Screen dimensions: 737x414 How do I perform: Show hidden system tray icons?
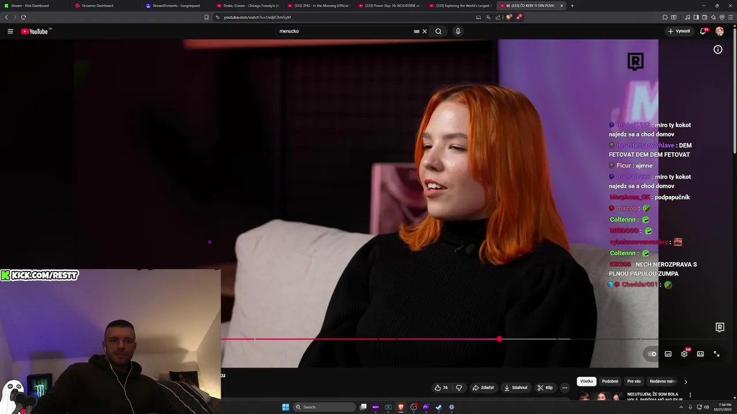[x=681, y=407]
